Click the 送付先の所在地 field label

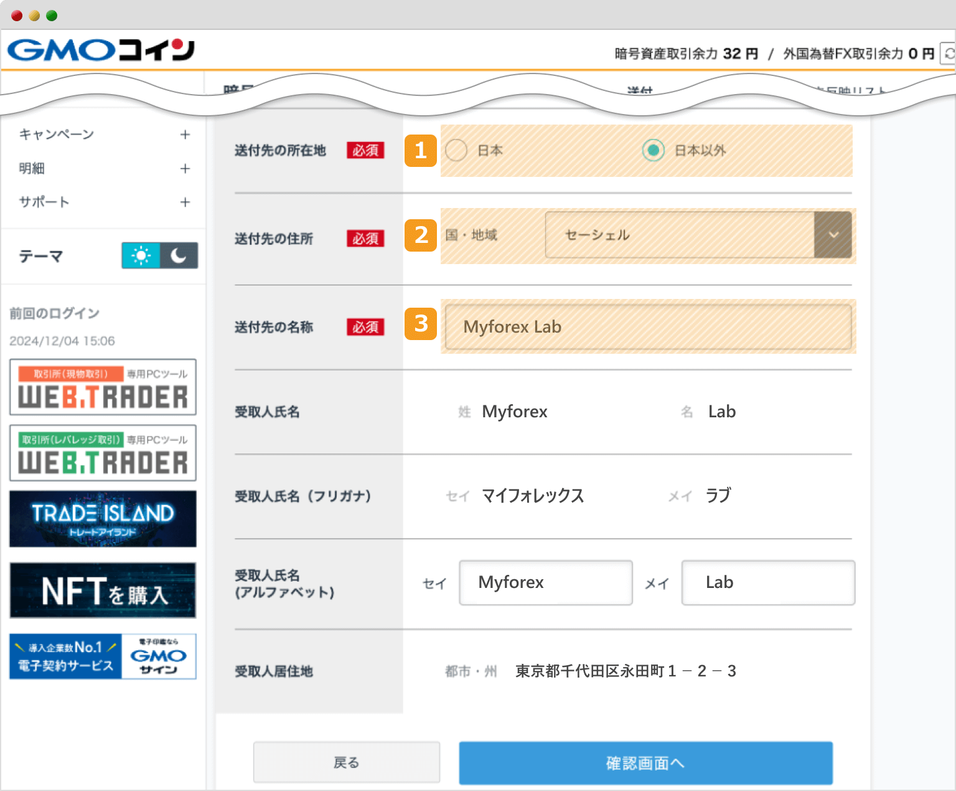[280, 150]
